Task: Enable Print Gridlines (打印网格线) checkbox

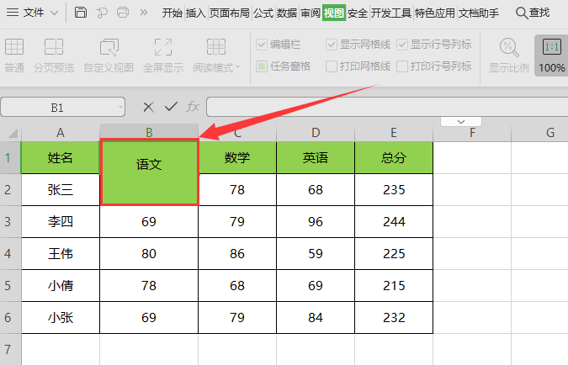Action: [332, 66]
